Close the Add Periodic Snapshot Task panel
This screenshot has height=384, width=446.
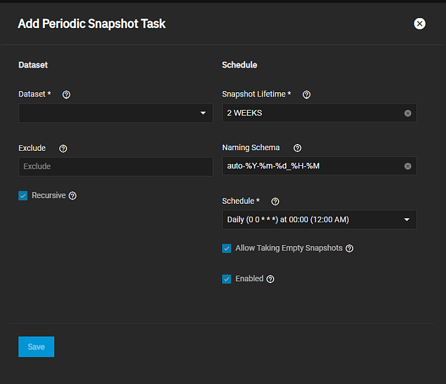point(420,24)
